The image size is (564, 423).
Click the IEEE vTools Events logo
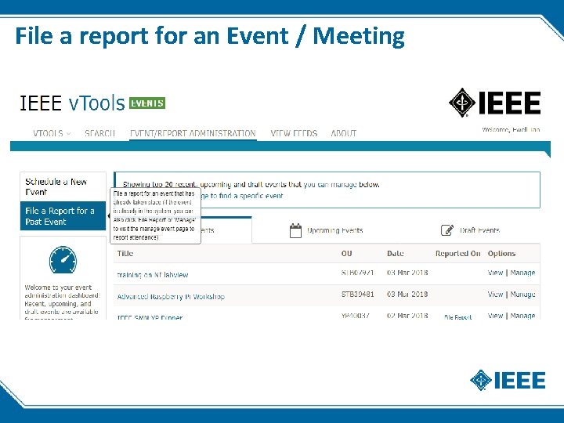pos(92,103)
